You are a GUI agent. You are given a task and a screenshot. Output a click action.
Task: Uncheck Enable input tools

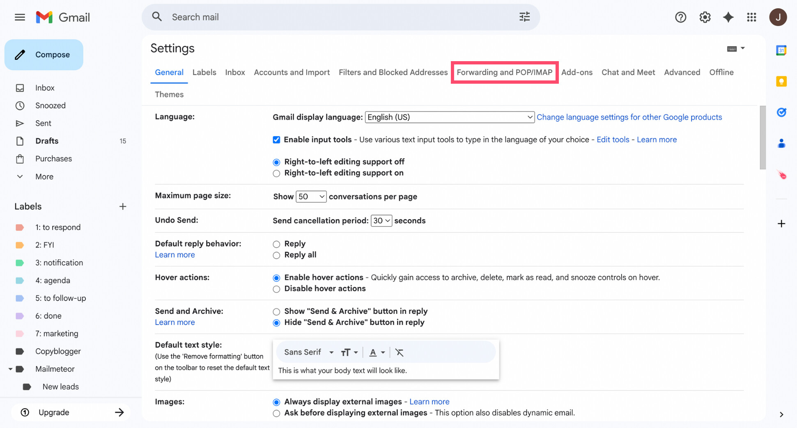[x=276, y=140]
